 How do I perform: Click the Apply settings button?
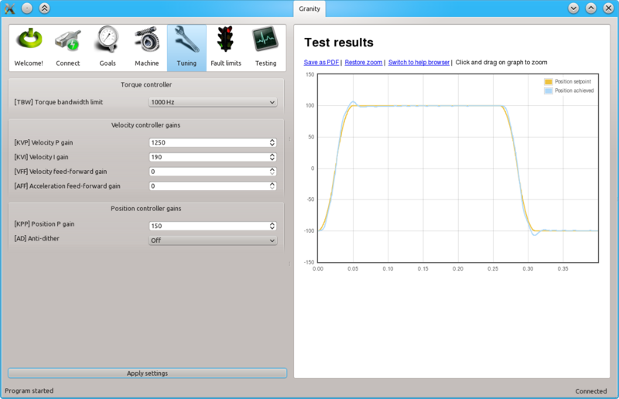point(147,373)
